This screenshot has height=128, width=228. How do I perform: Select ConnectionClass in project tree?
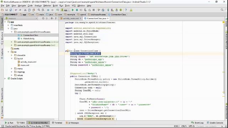(31, 35)
